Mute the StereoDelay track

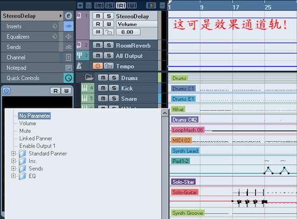(x=98, y=16)
